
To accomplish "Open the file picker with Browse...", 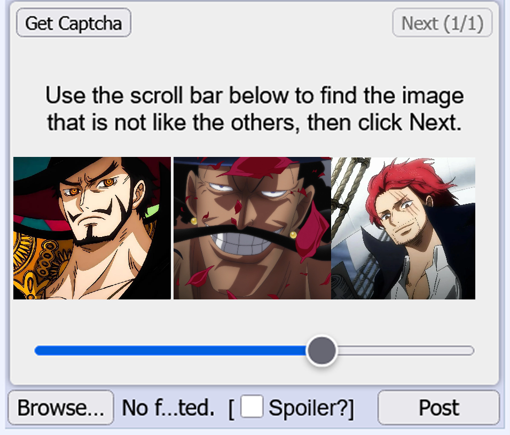I will coord(61,408).
